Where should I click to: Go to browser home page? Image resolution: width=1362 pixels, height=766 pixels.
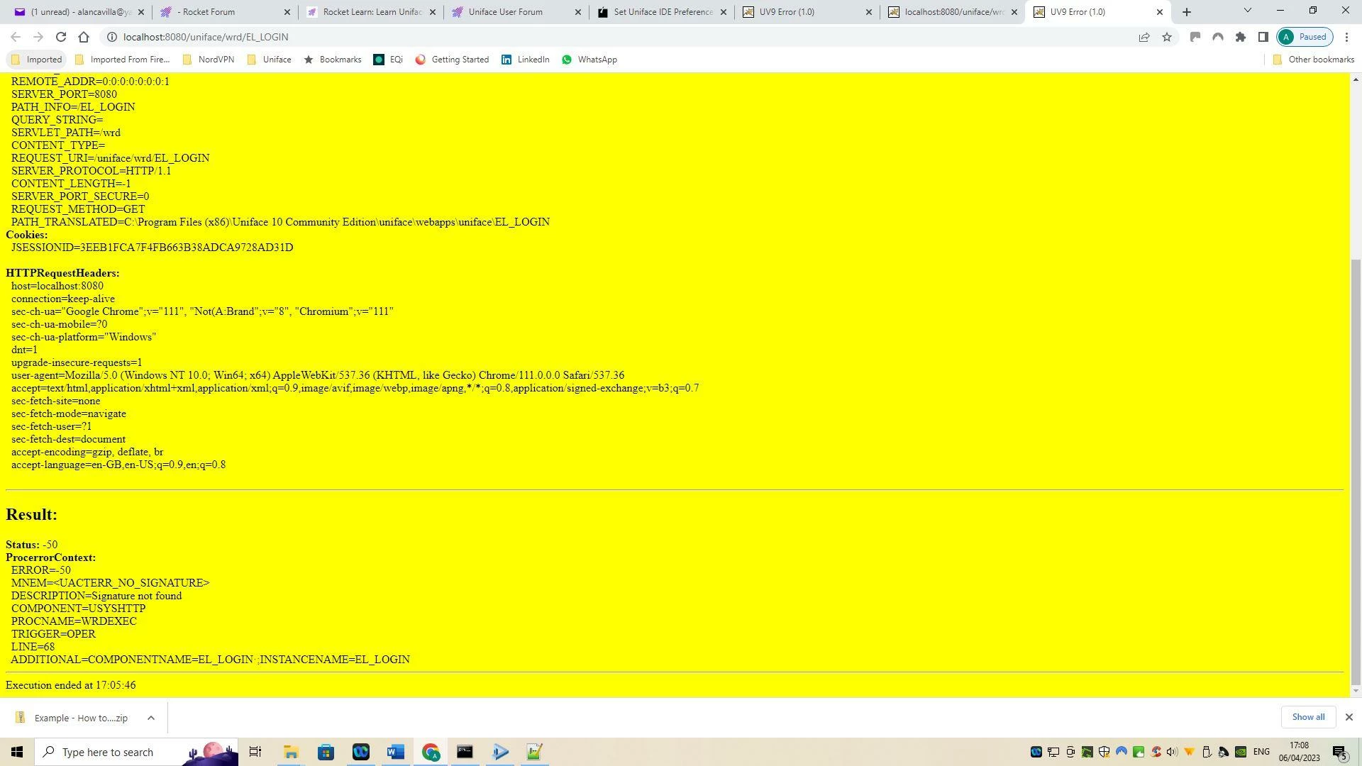coord(84,37)
